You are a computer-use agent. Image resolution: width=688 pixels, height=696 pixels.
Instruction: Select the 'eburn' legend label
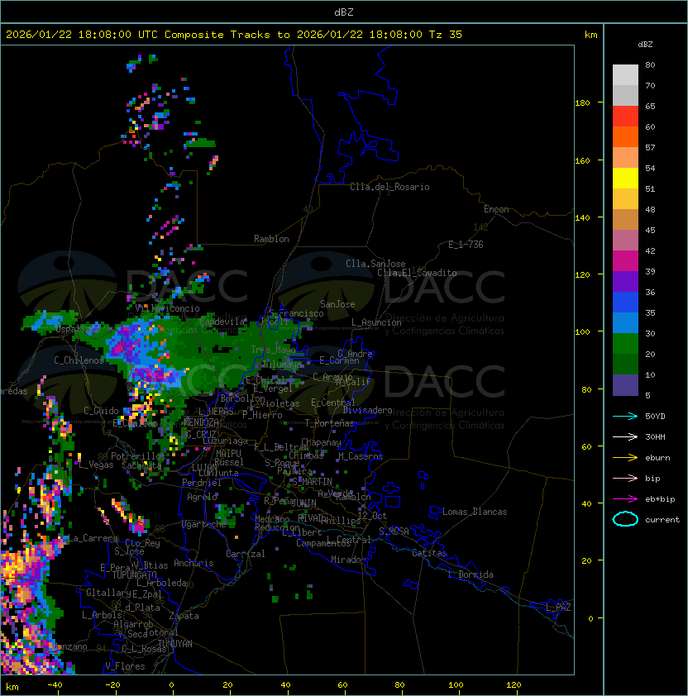(657, 458)
